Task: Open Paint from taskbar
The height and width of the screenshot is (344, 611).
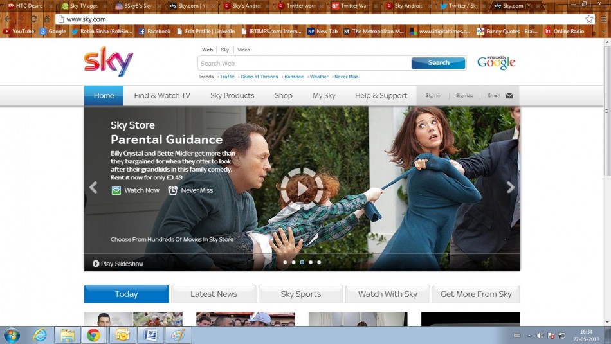Action: coord(178,335)
